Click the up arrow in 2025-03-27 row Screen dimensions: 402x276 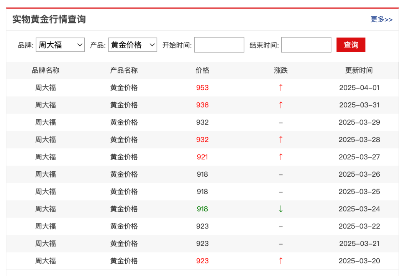tap(281, 157)
